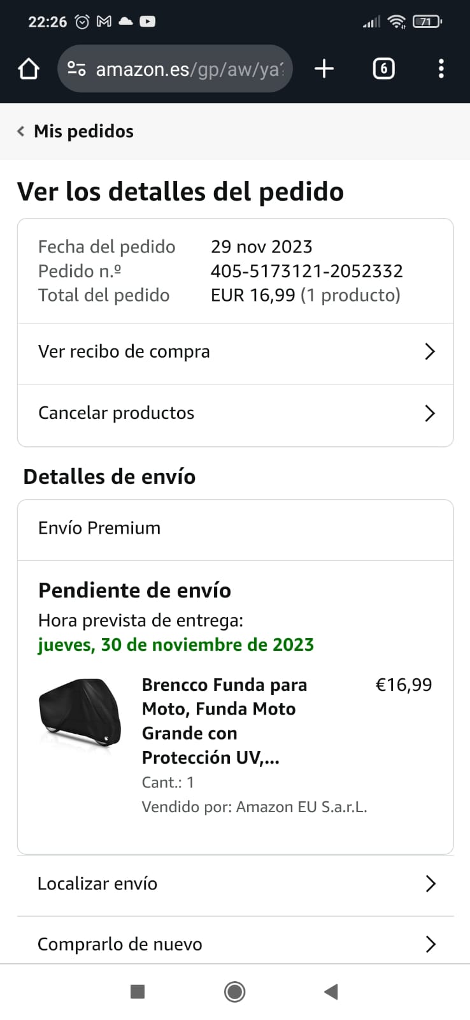
Task: Open a new browser tab
Action: point(324,69)
